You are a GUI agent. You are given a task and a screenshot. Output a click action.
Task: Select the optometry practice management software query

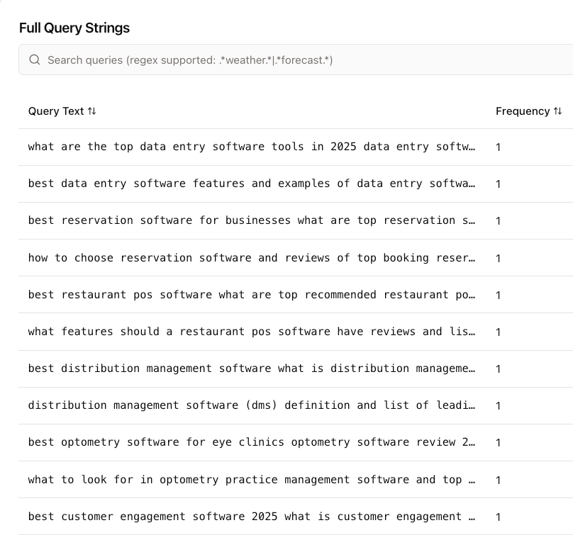pyautogui.click(x=252, y=480)
